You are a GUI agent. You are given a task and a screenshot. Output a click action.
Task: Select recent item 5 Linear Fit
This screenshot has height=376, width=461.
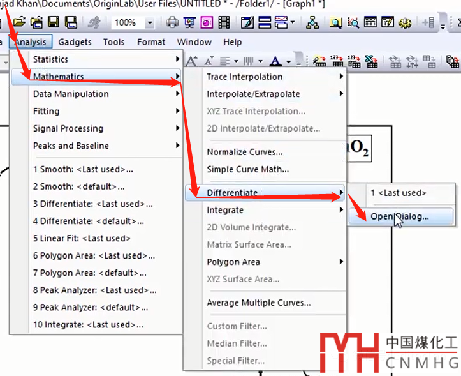(82, 238)
